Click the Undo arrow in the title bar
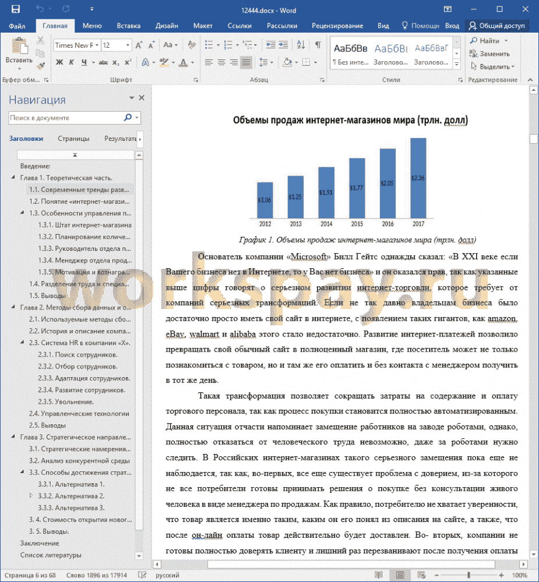Viewport: 539px width, 582px height. click(40, 9)
